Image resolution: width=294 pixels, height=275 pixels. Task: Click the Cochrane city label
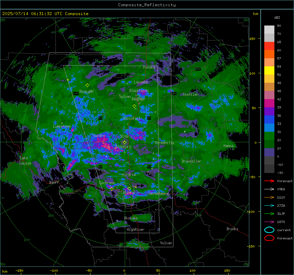(107, 183)
